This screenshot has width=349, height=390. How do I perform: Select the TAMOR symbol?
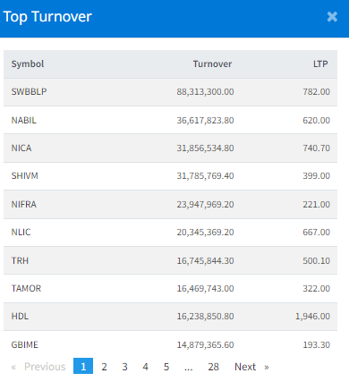coord(26,288)
